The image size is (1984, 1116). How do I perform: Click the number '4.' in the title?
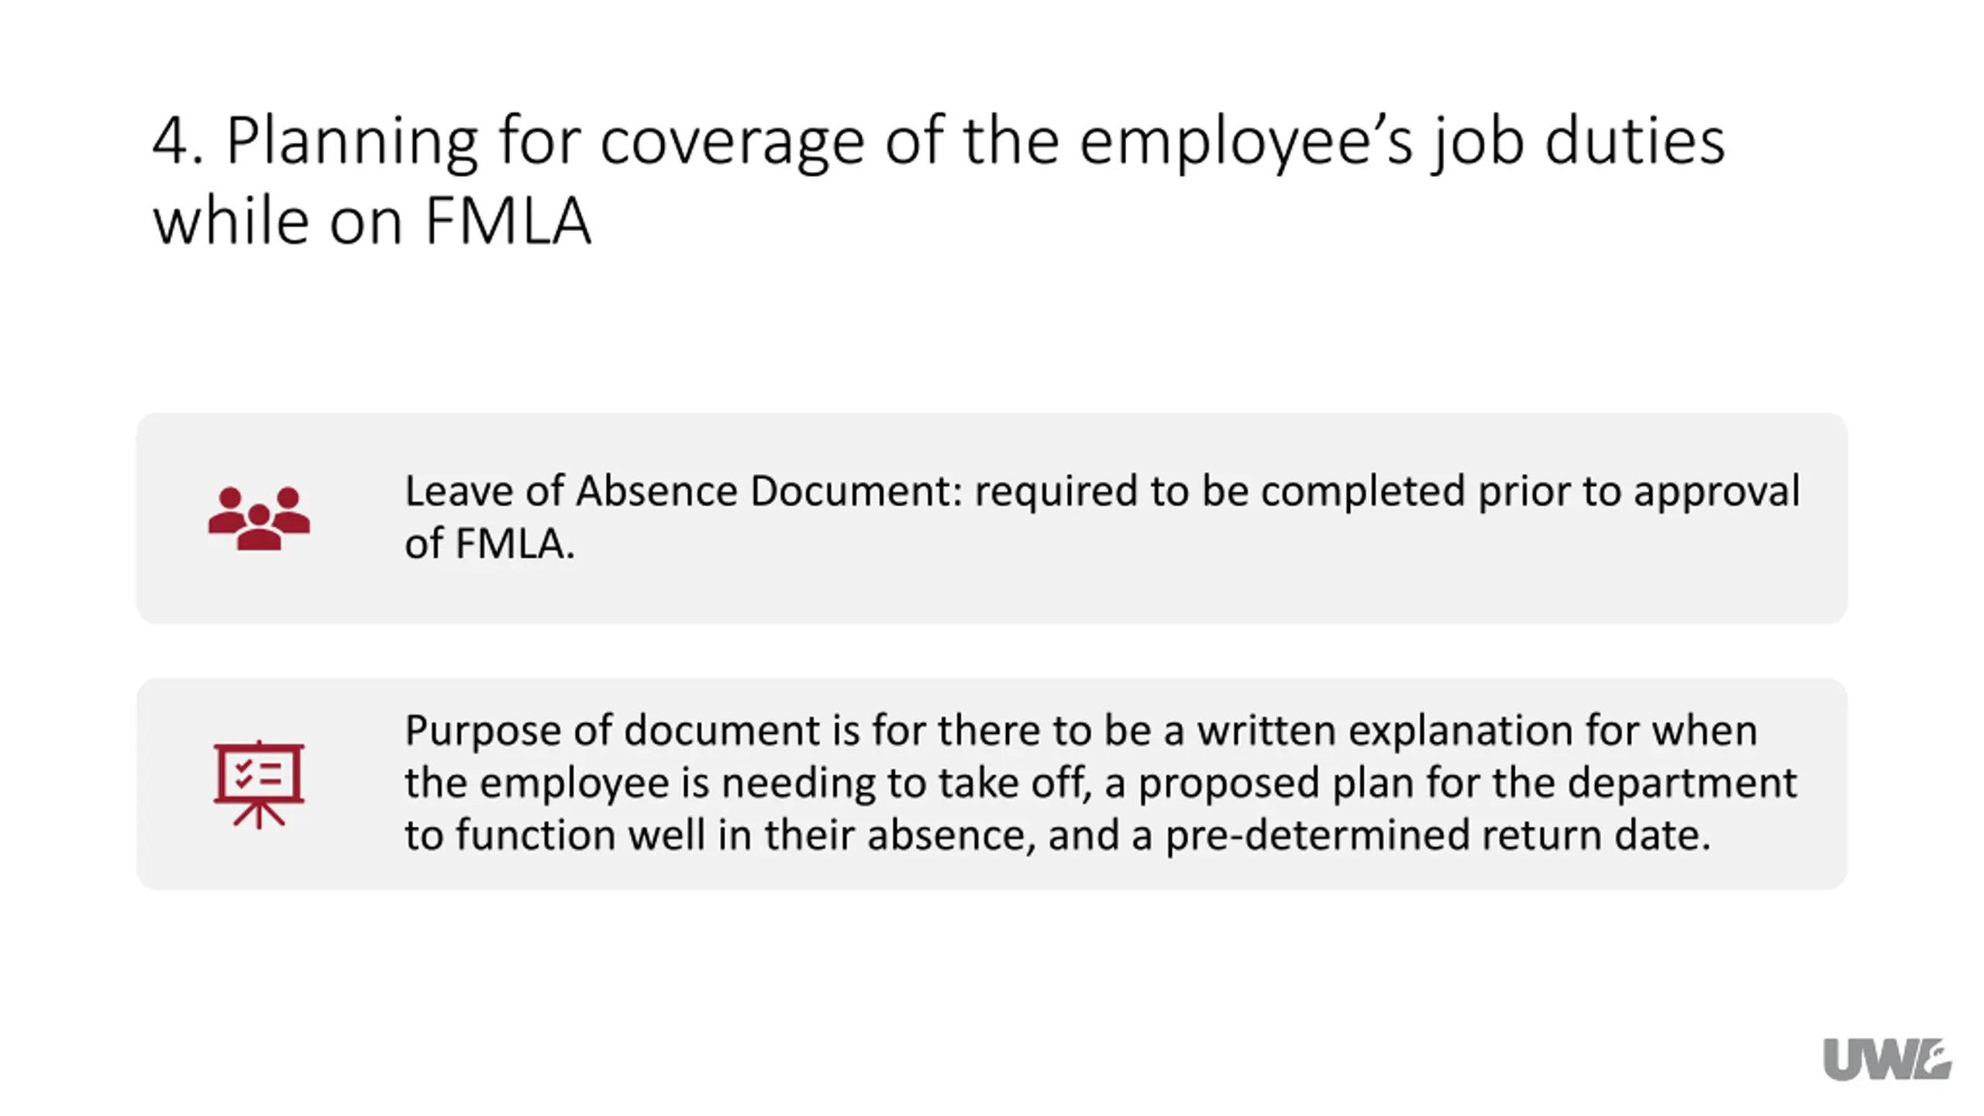pyautogui.click(x=178, y=140)
